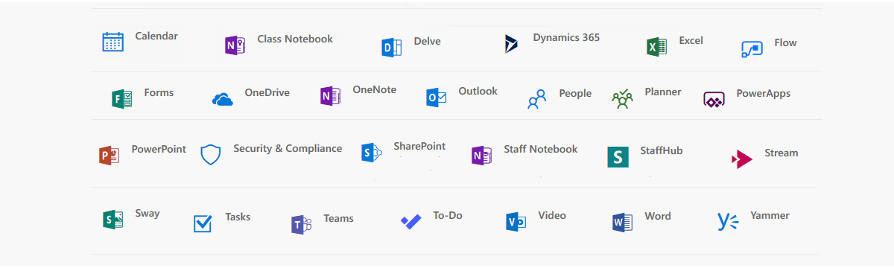Click the "People" text label

575,93
